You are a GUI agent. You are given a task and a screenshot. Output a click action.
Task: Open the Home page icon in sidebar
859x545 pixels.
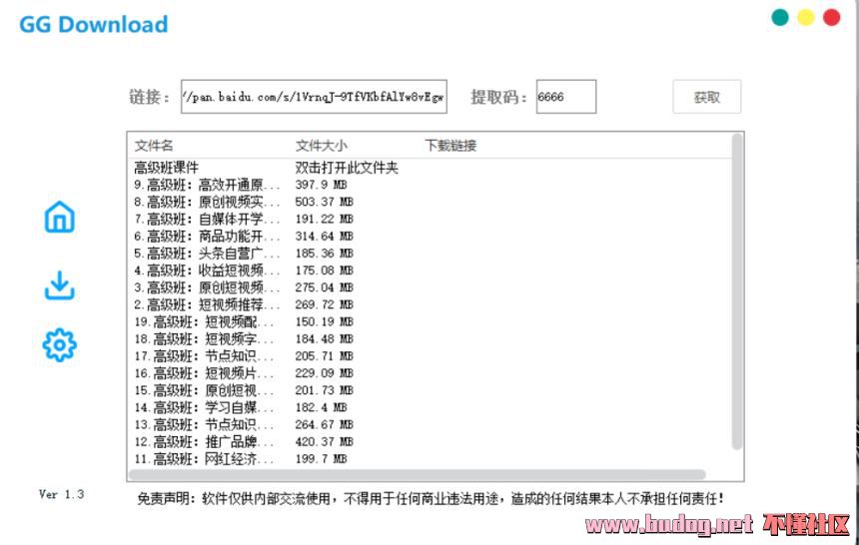pos(60,217)
